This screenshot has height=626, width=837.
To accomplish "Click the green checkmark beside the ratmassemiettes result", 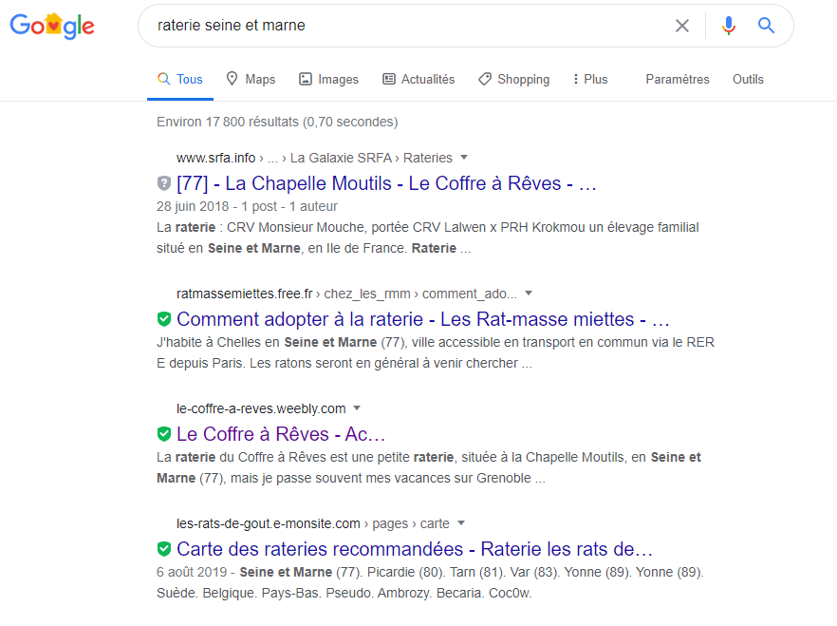I will pyautogui.click(x=164, y=319).
